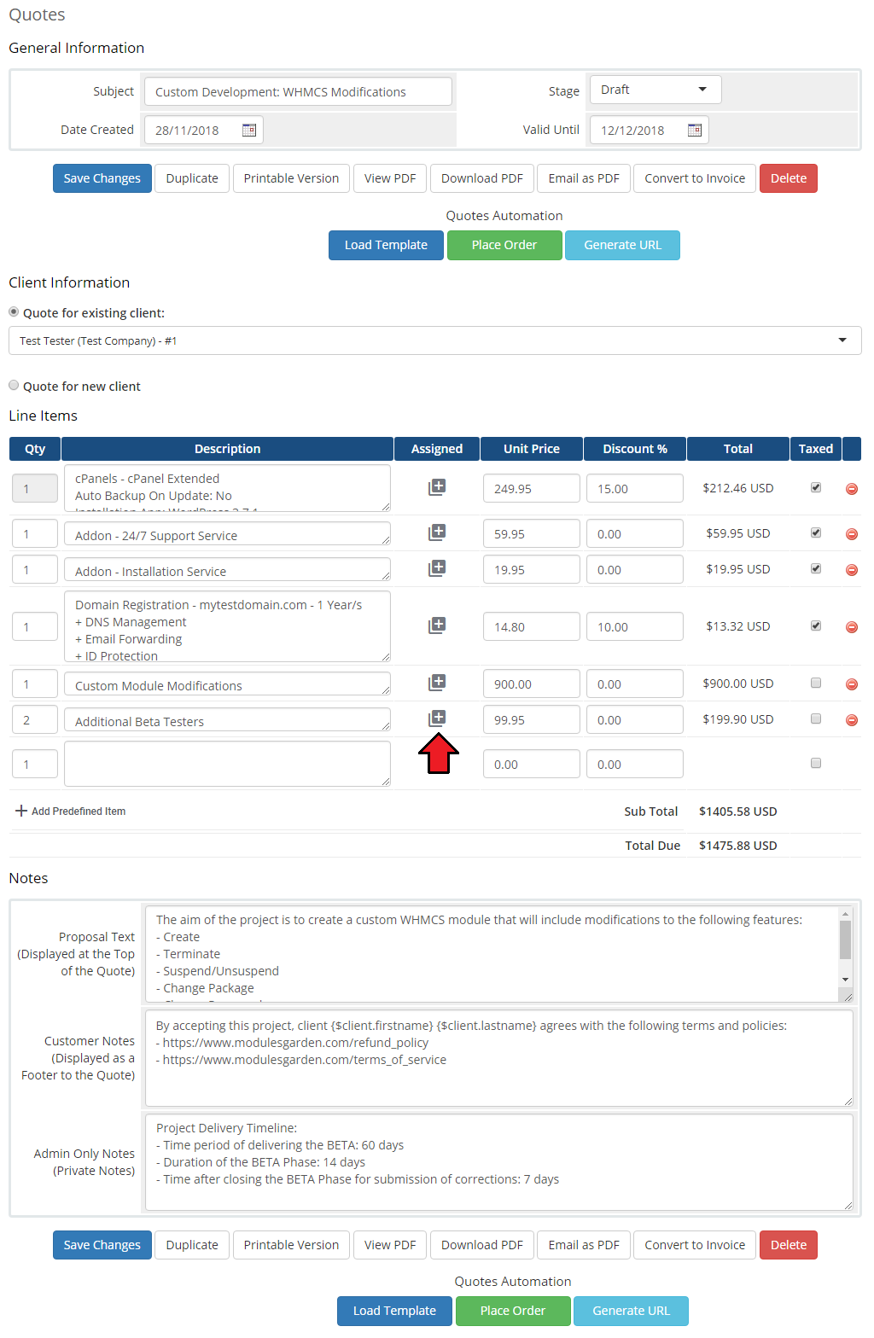Click assign icon for Custom Module Modifications row

[x=437, y=683]
